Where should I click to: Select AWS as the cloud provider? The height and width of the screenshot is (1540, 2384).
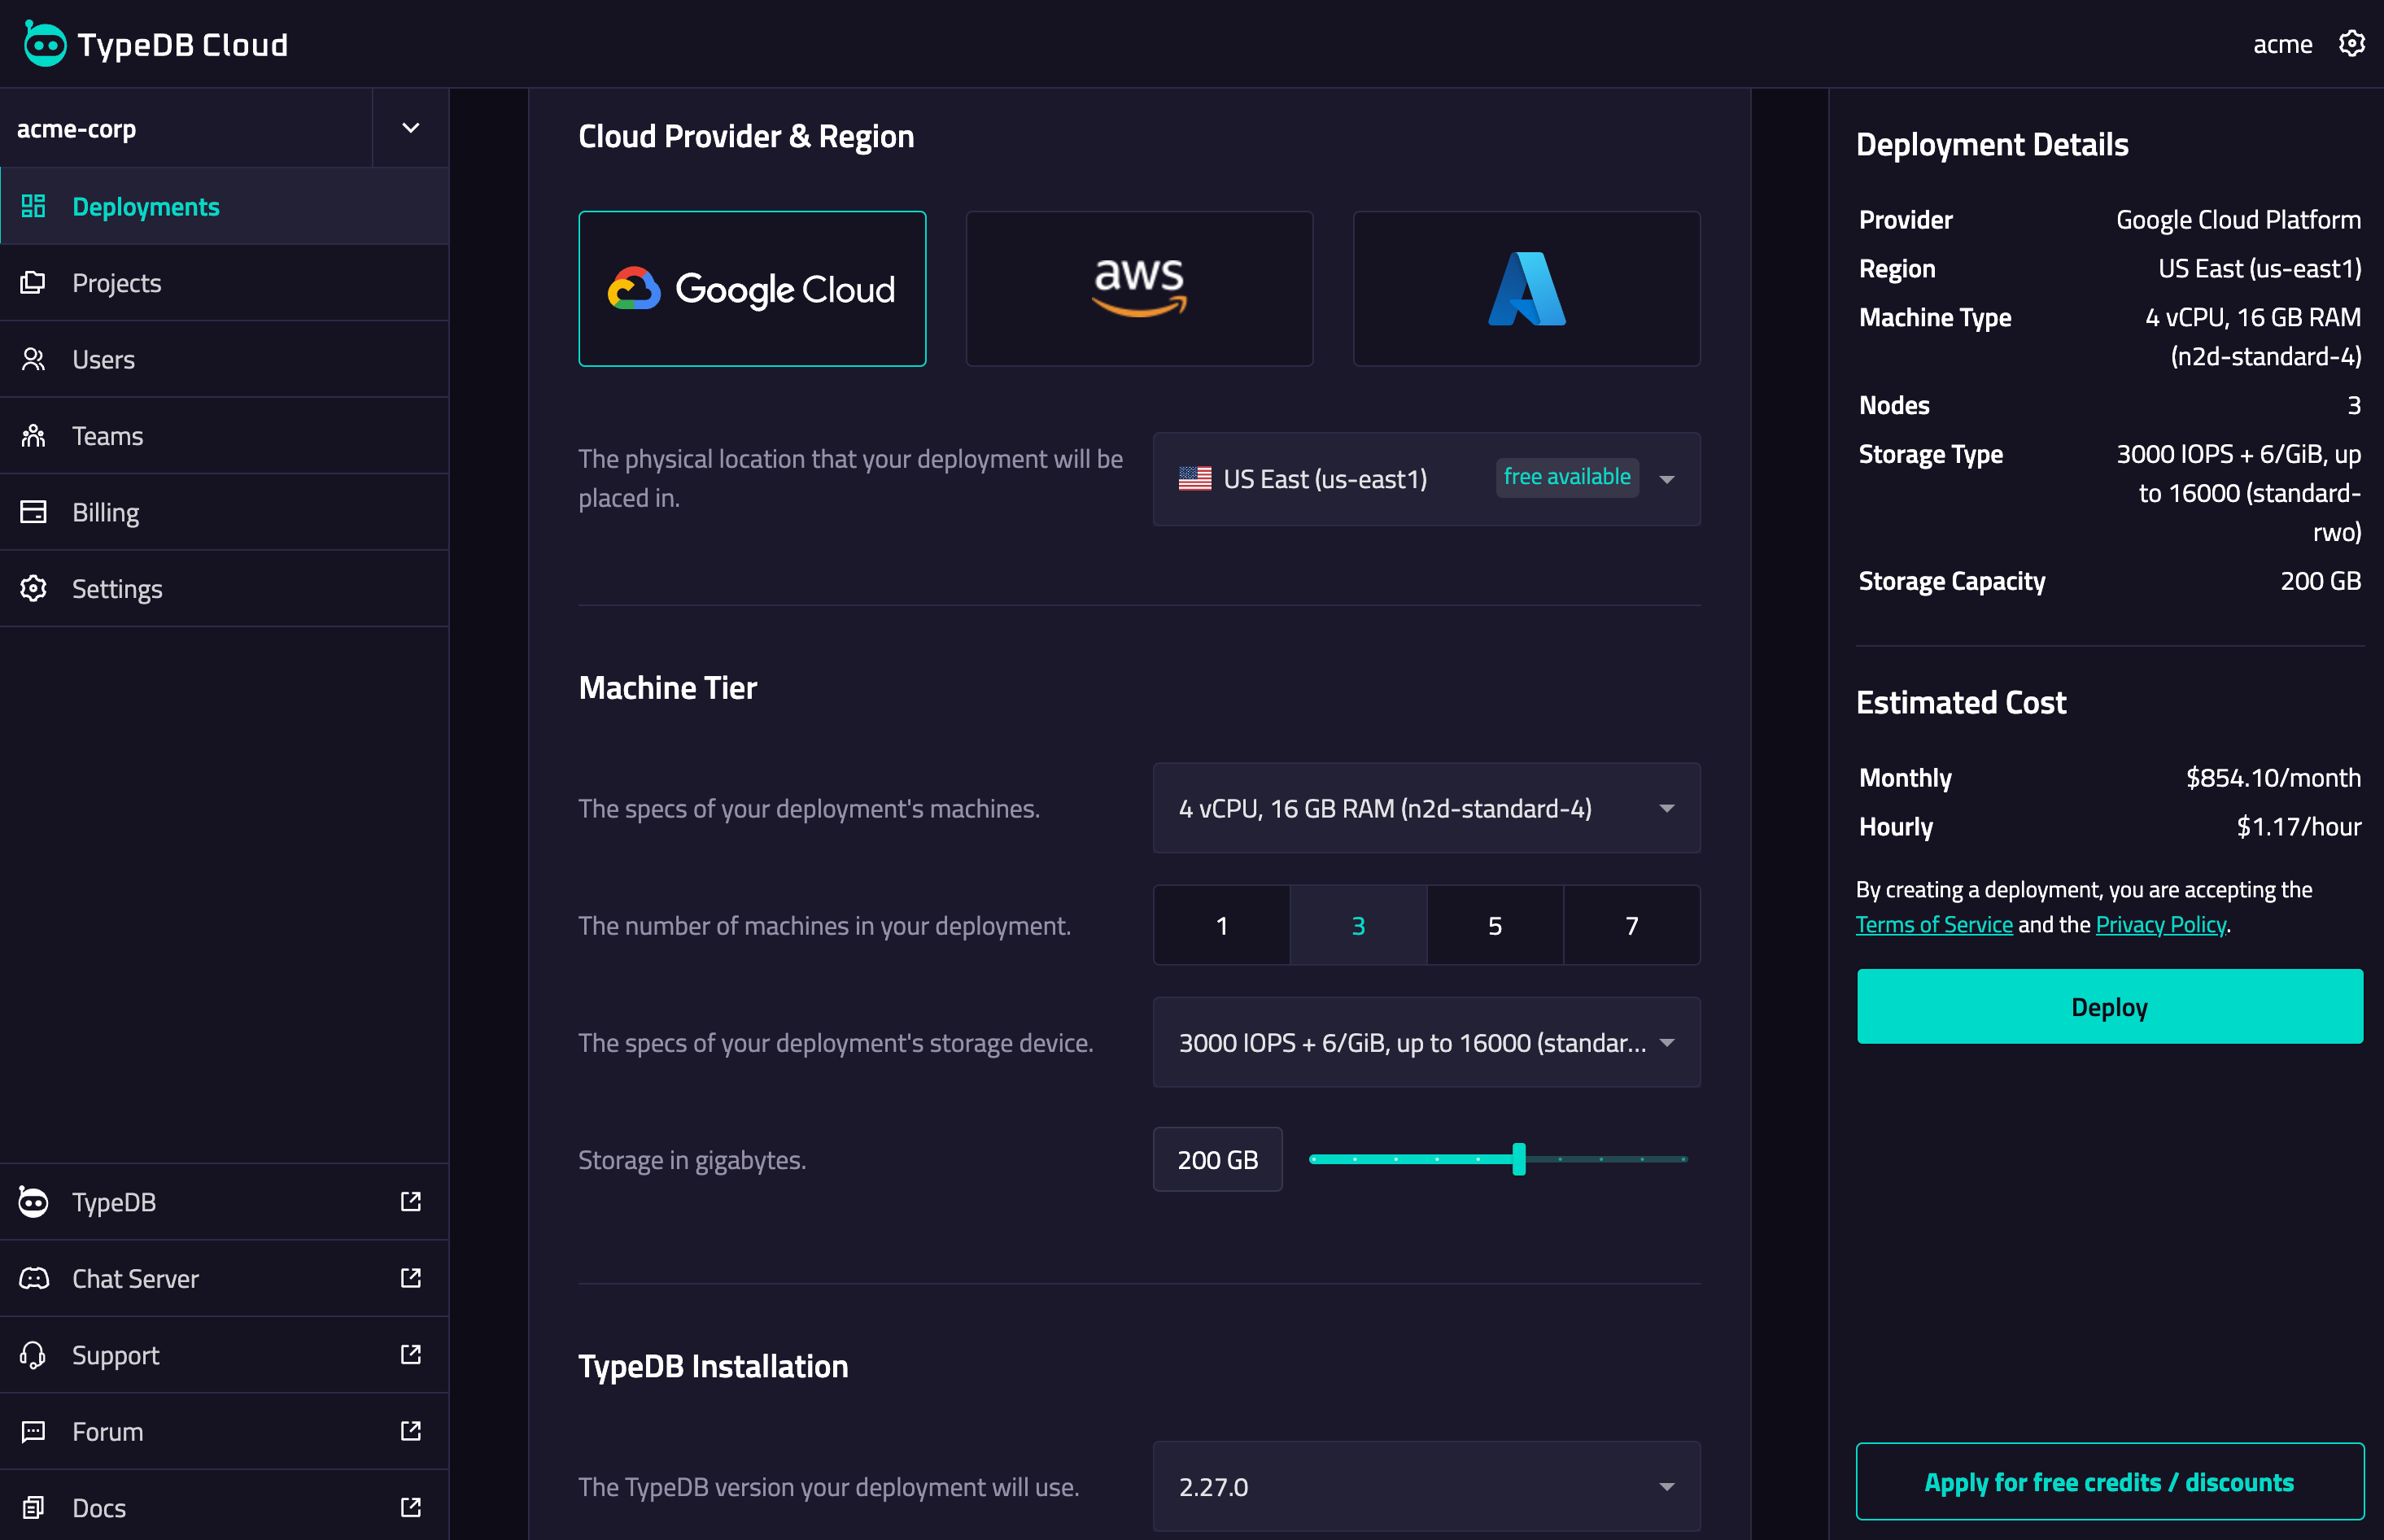1139,288
